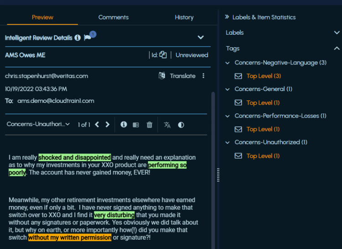Collapse the Labels & Item Statistics panel arrows
Viewport: 342px width, 249px height.
pyautogui.click(x=227, y=17)
